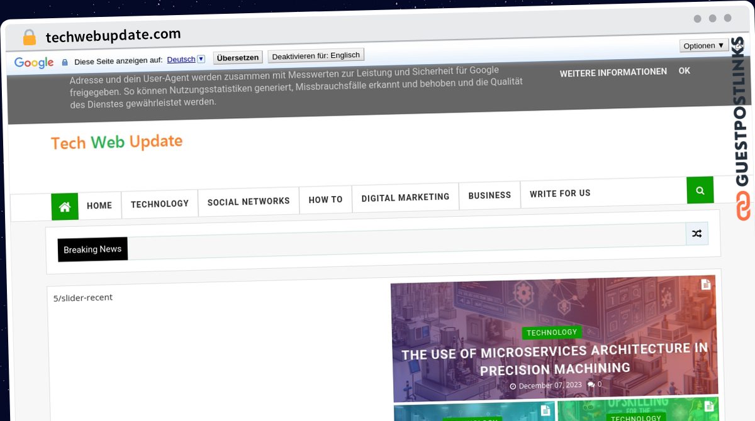Click the Breaking News label
This screenshot has height=421, width=755.
pyautogui.click(x=92, y=249)
